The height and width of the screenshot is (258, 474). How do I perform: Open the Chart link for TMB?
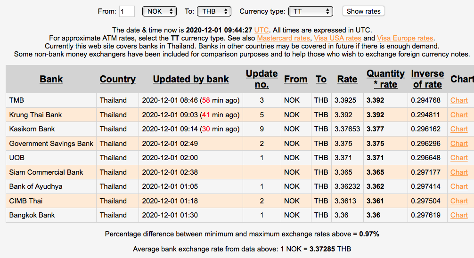[459, 100]
